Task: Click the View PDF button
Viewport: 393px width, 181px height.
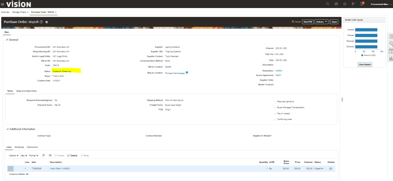Action: 308,22
